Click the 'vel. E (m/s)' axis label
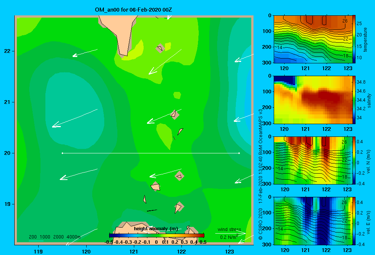This screenshot has width=375, height=255. (369, 222)
